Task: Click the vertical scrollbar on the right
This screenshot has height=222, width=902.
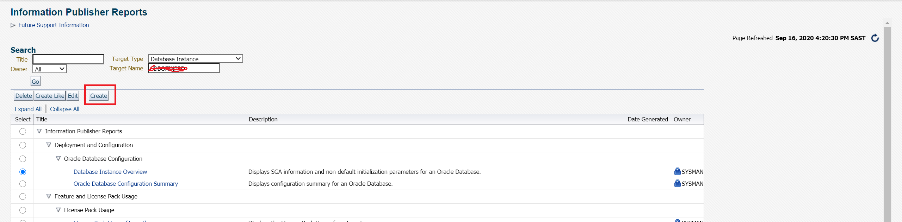Action: (x=887, y=123)
